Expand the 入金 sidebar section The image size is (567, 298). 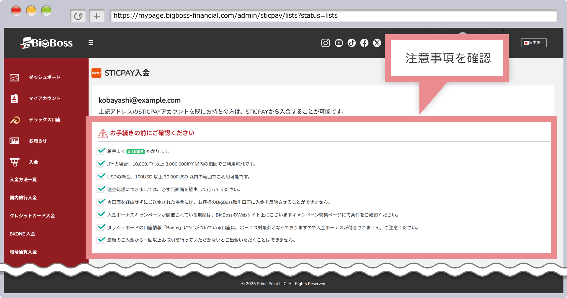pos(33,162)
